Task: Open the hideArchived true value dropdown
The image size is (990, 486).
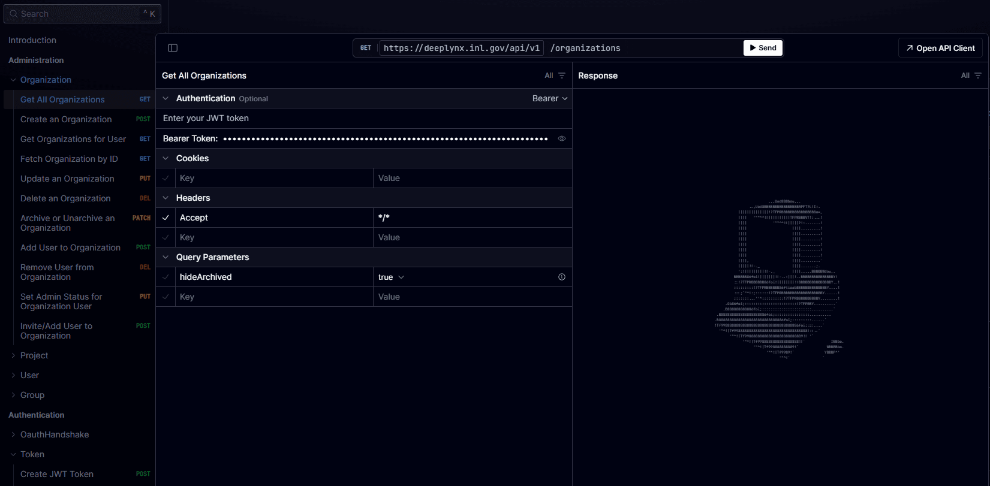Action: [x=392, y=277]
